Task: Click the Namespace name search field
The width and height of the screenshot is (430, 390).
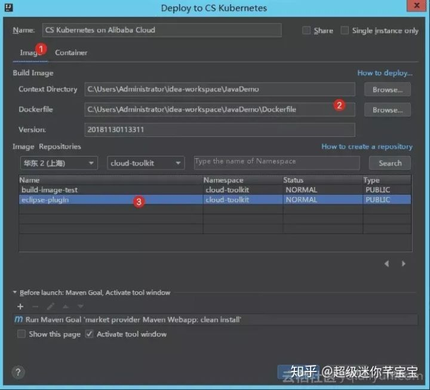Action: pos(277,163)
